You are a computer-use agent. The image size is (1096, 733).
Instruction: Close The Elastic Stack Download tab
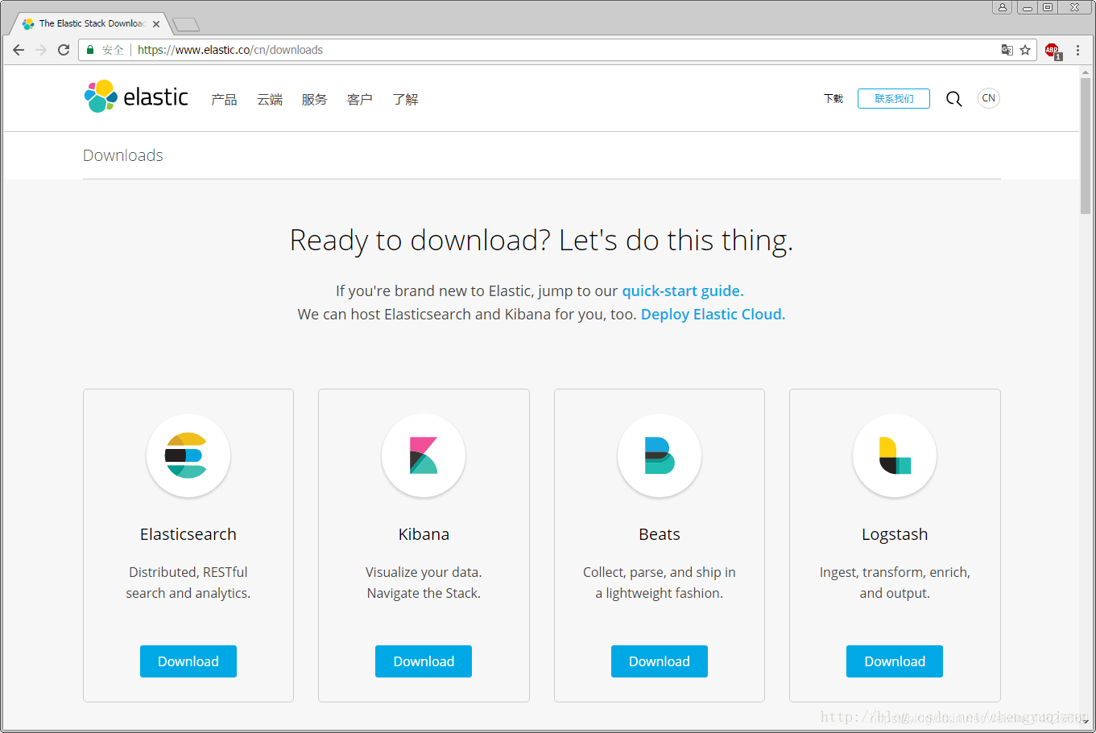156,24
